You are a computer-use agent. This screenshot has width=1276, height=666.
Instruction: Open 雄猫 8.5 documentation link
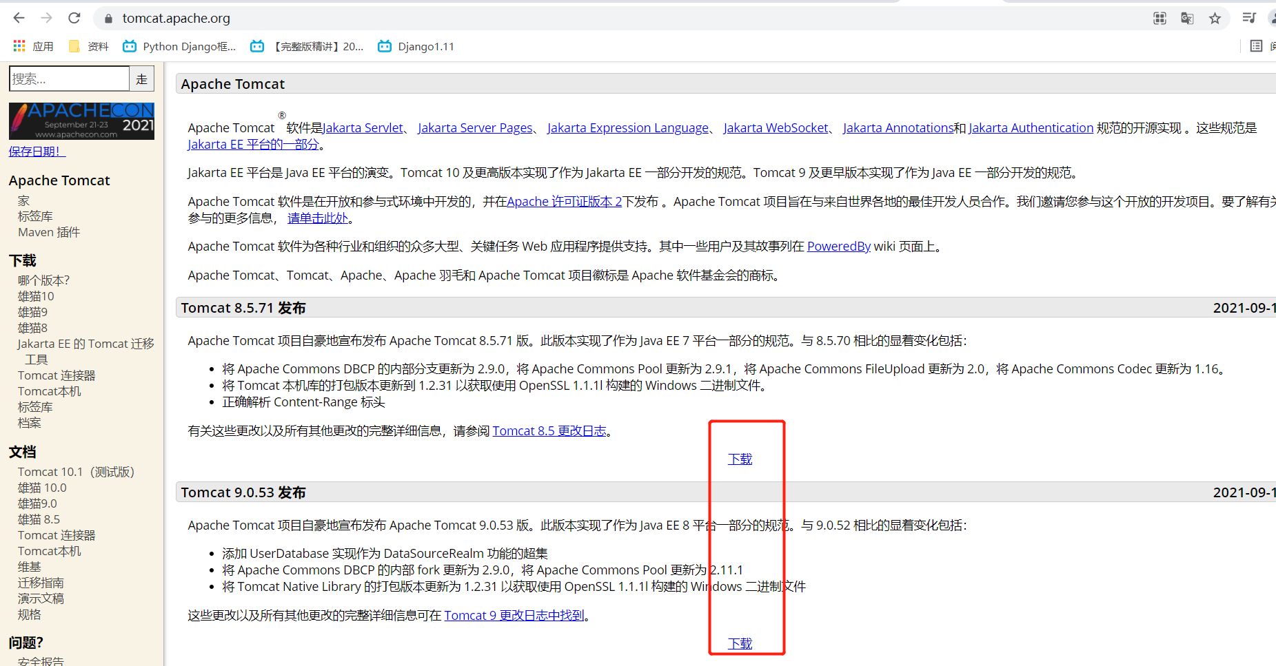[x=39, y=519]
